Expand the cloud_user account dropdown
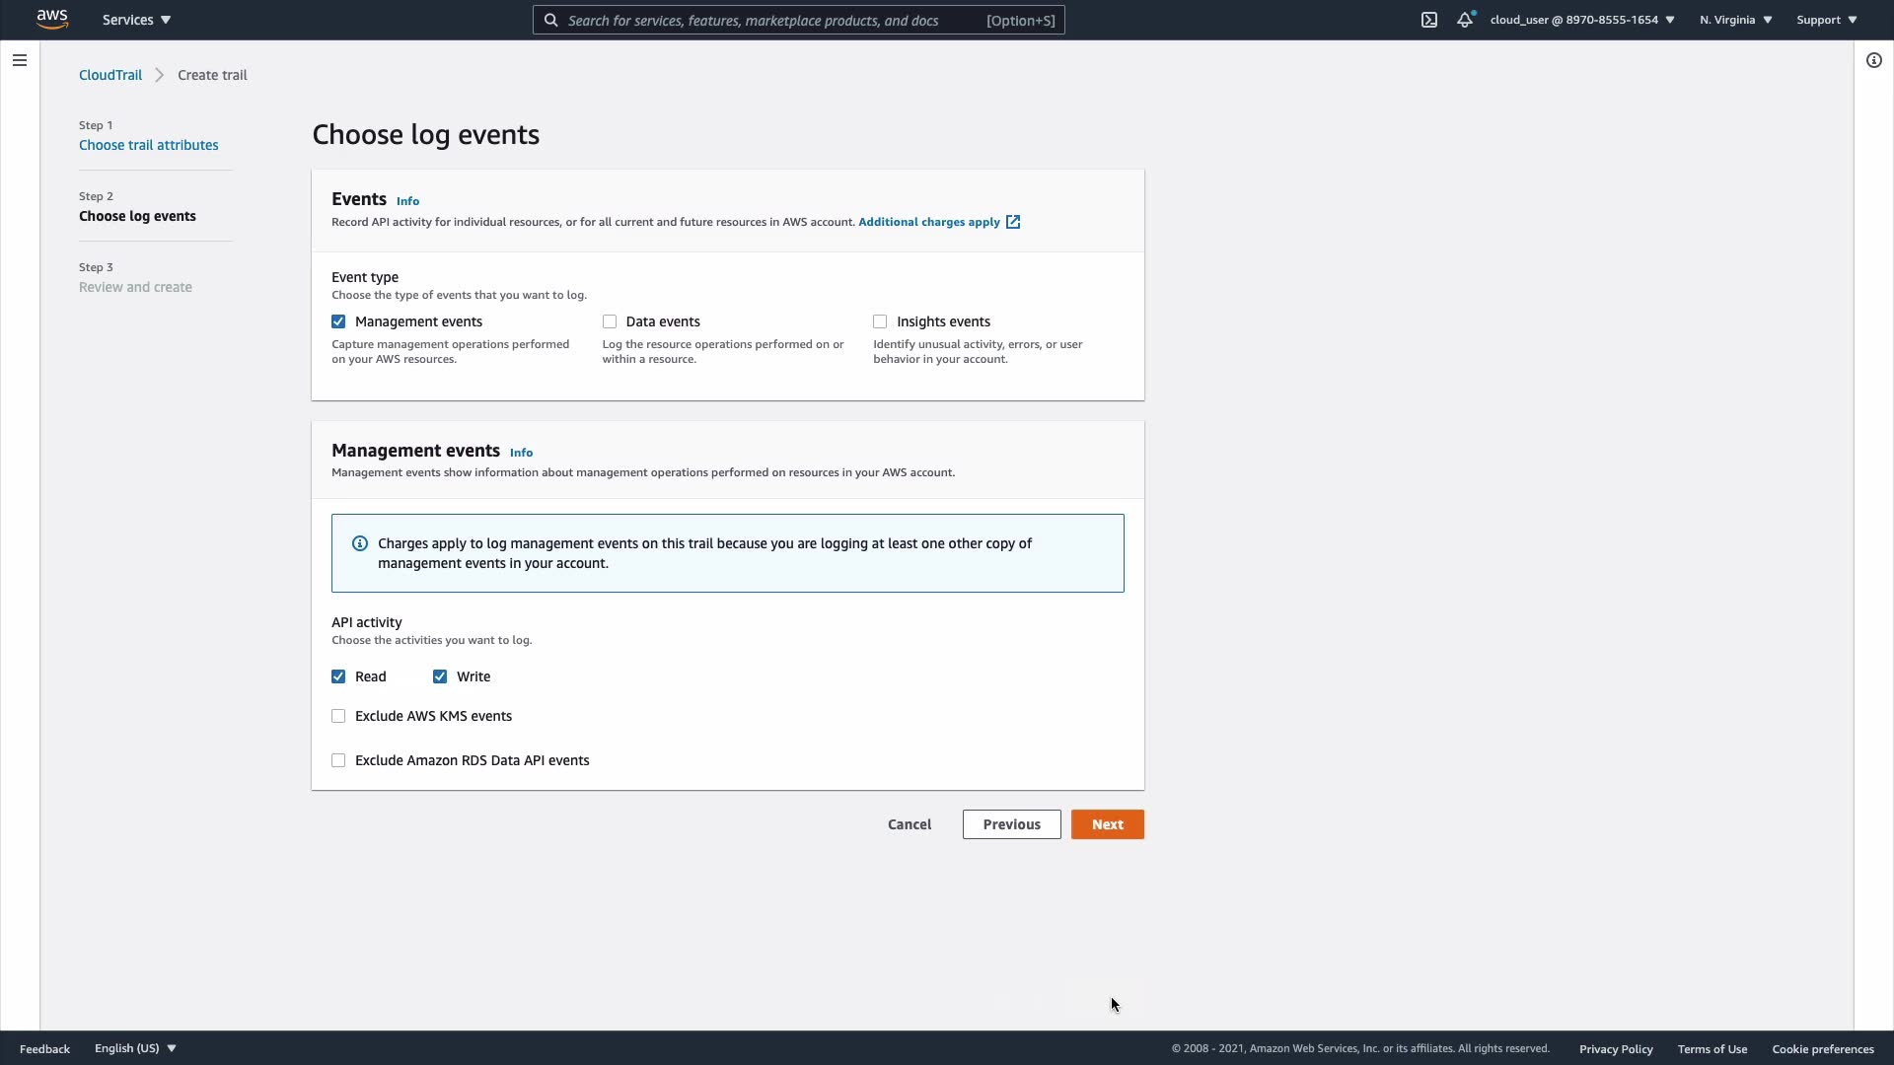 (1581, 20)
